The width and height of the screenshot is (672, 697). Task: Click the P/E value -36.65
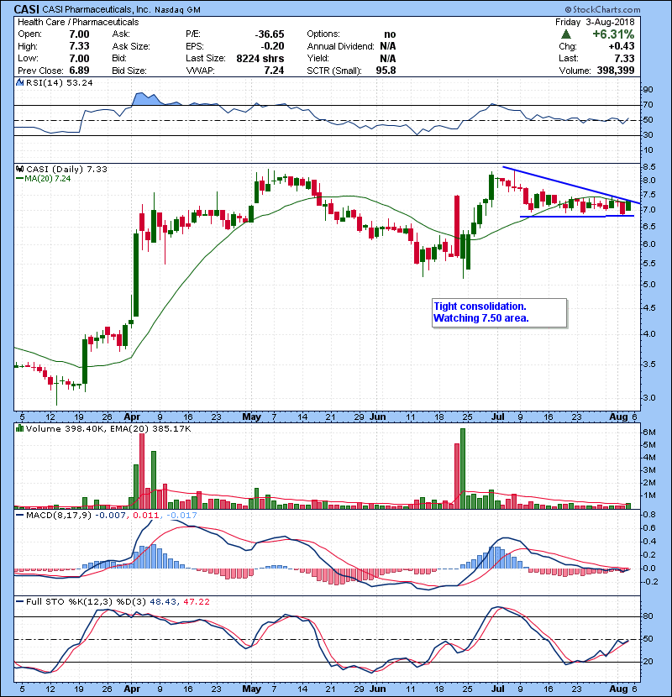coord(270,34)
